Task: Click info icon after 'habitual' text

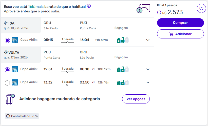Action: (89, 6)
